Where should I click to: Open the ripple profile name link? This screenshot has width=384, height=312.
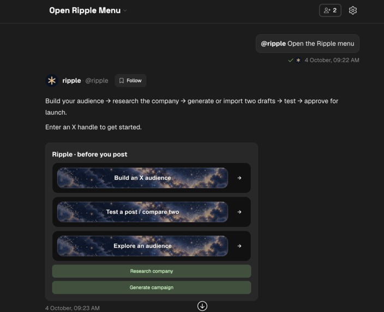coord(71,81)
